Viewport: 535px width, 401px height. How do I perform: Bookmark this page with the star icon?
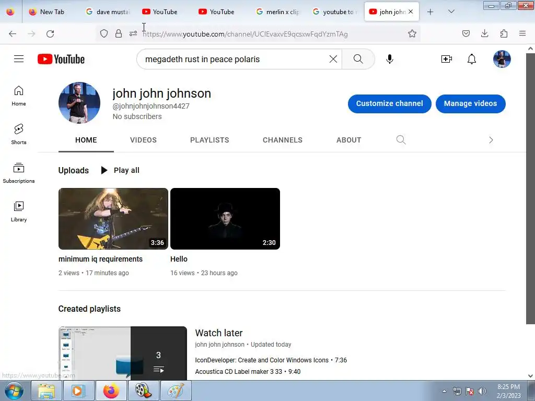pos(412,34)
